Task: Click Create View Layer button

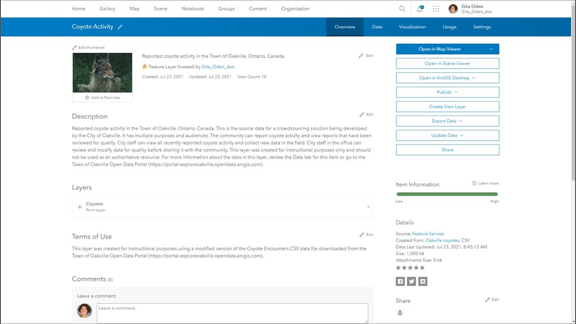Action: point(447,107)
